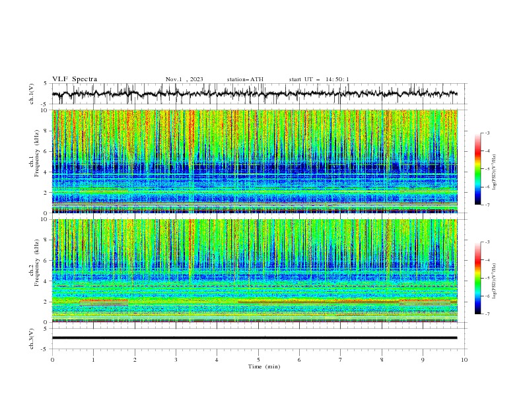523x404 pixels.
Task: Click the time axis tick label "9"
Action: click(x=423, y=360)
